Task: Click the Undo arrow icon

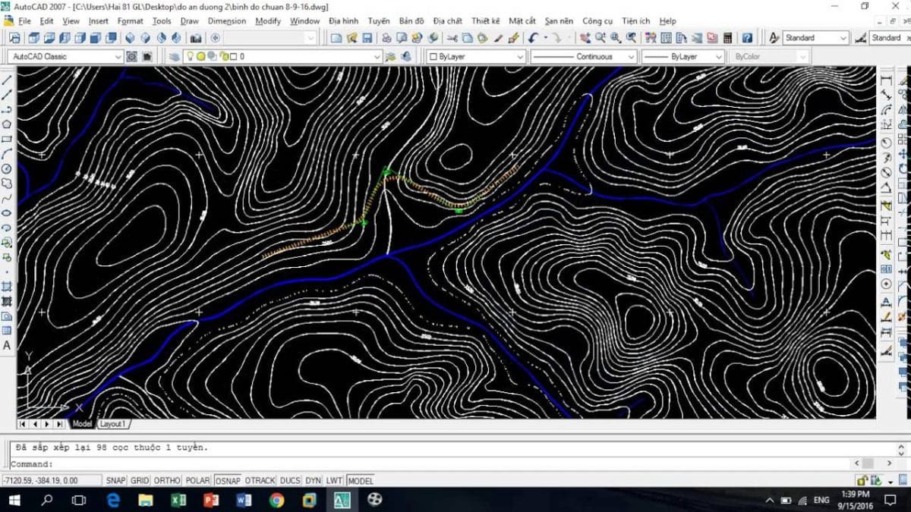Action: (534, 38)
